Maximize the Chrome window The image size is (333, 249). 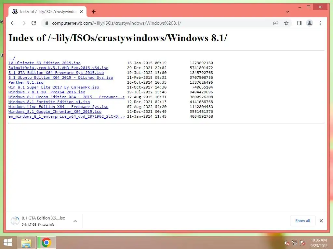click(309, 7)
